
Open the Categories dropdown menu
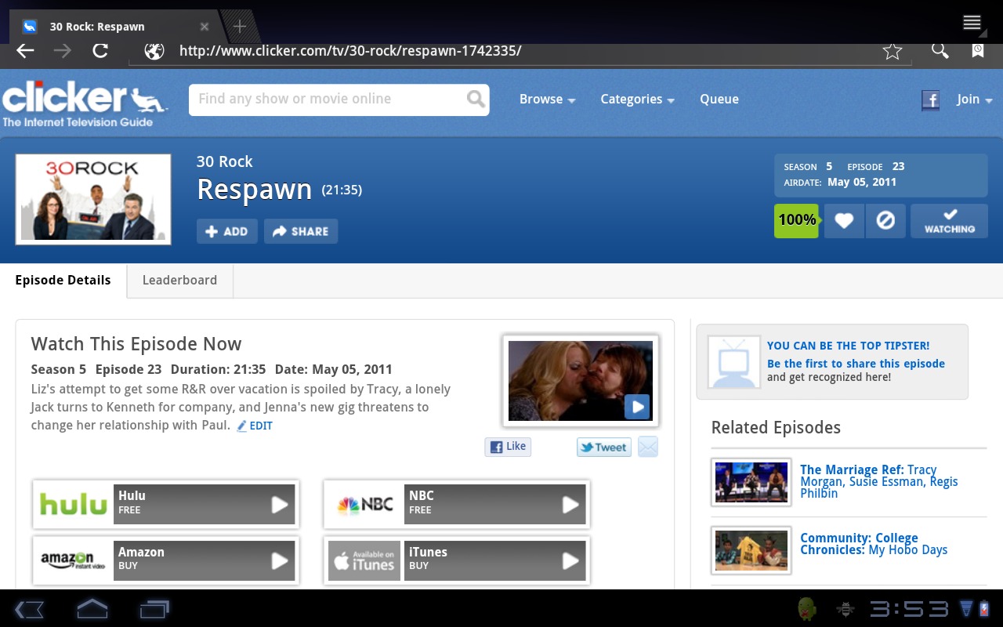tap(637, 100)
